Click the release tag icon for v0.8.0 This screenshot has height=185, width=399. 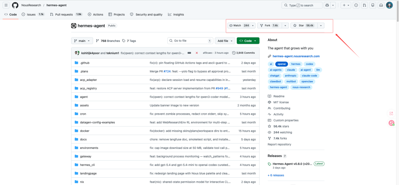point(269,164)
